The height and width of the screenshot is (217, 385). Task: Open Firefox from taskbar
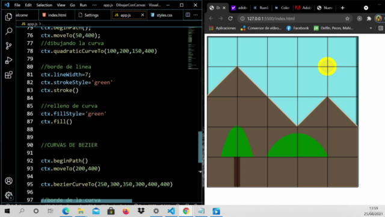126,211
